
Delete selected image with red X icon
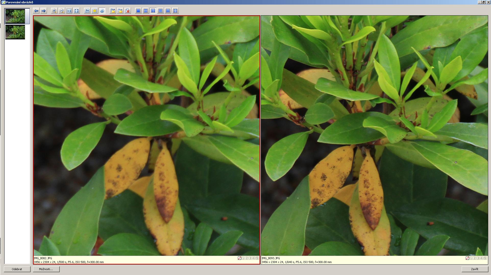click(x=128, y=11)
